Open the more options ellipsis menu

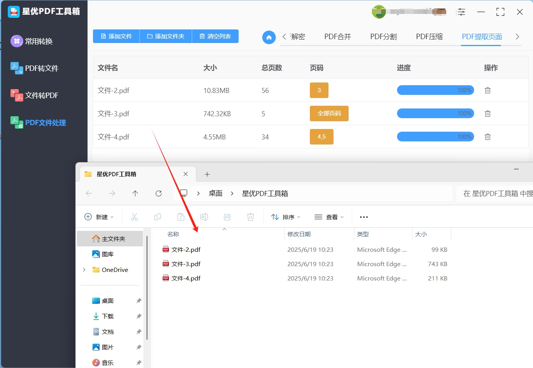pos(364,217)
